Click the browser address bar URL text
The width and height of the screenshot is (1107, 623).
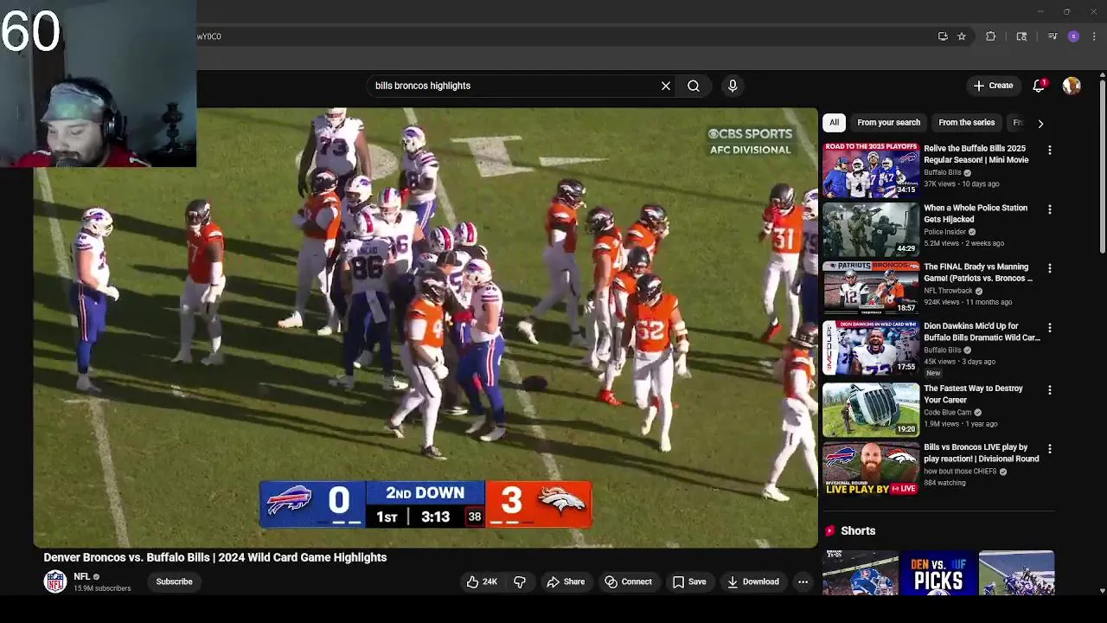click(209, 36)
